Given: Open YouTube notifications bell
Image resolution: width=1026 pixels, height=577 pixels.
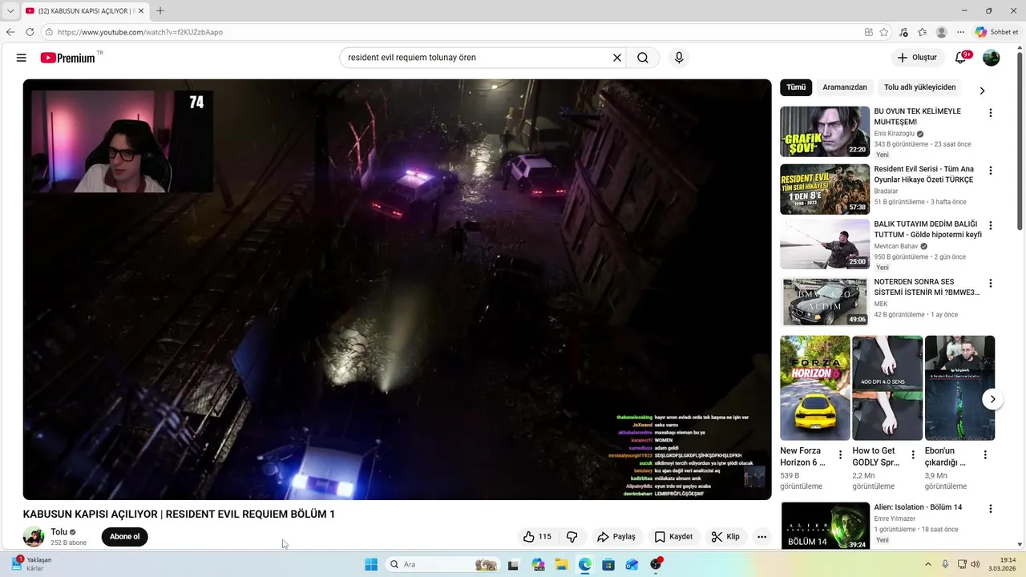Looking at the screenshot, I should click(x=961, y=58).
